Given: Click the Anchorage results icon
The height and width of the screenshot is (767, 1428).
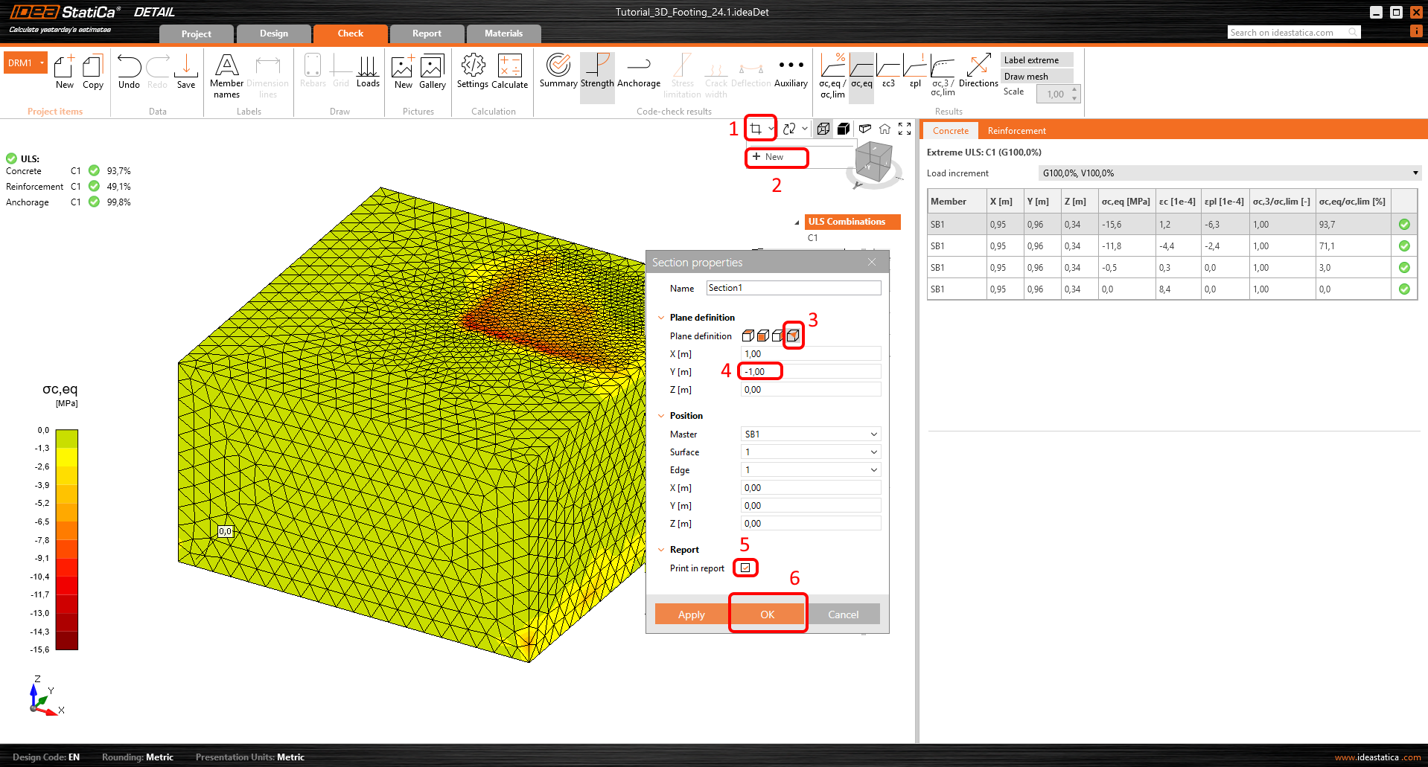Looking at the screenshot, I should (639, 71).
